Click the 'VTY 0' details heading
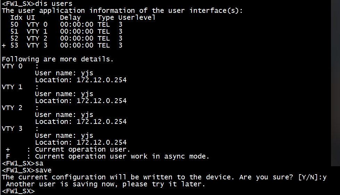 pos(12,66)
